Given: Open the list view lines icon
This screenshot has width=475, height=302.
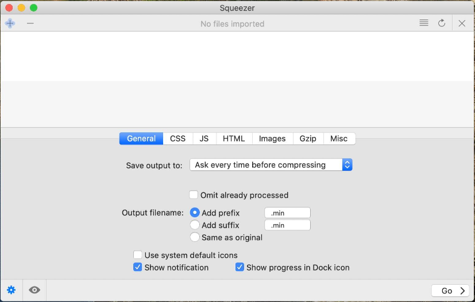Looking at the screenshot, I should 424,23.
